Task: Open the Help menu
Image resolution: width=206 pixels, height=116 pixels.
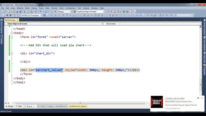Action: 102,8
